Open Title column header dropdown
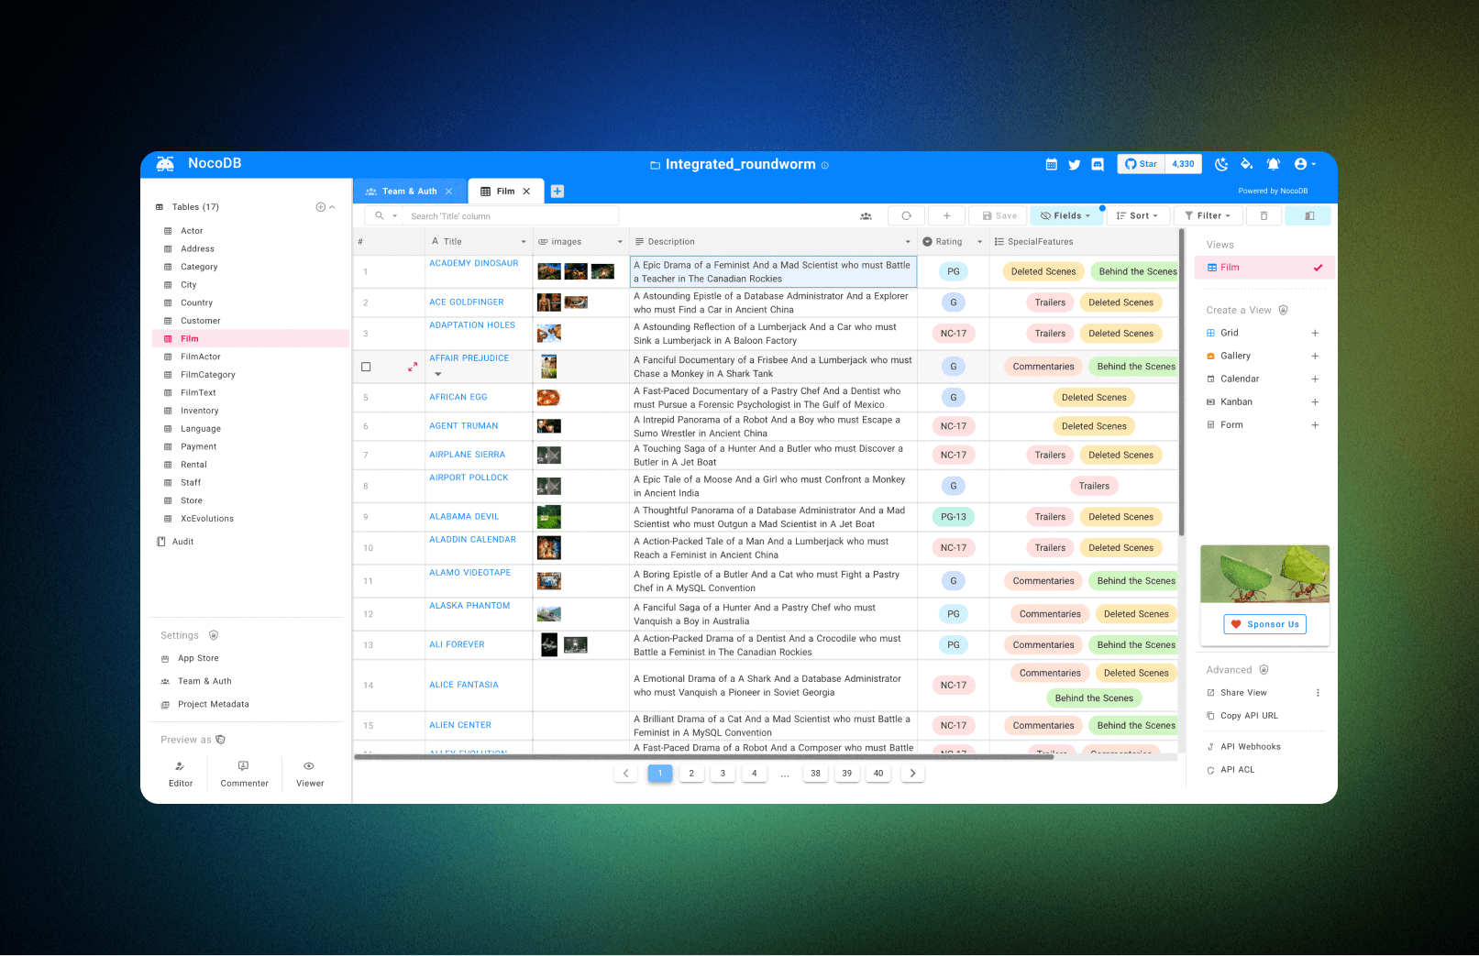1479x956 pixels. point(524,242)
